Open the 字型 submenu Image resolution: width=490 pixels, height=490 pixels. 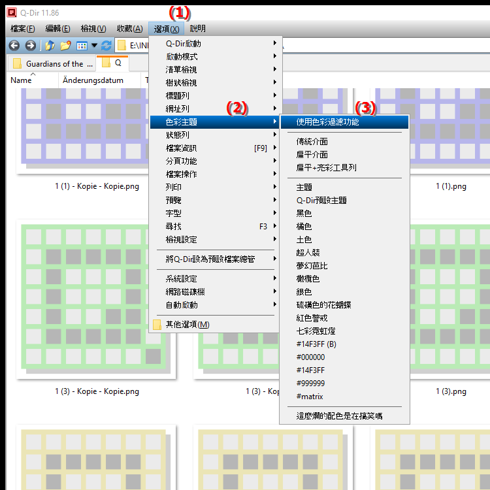point(216,214)
